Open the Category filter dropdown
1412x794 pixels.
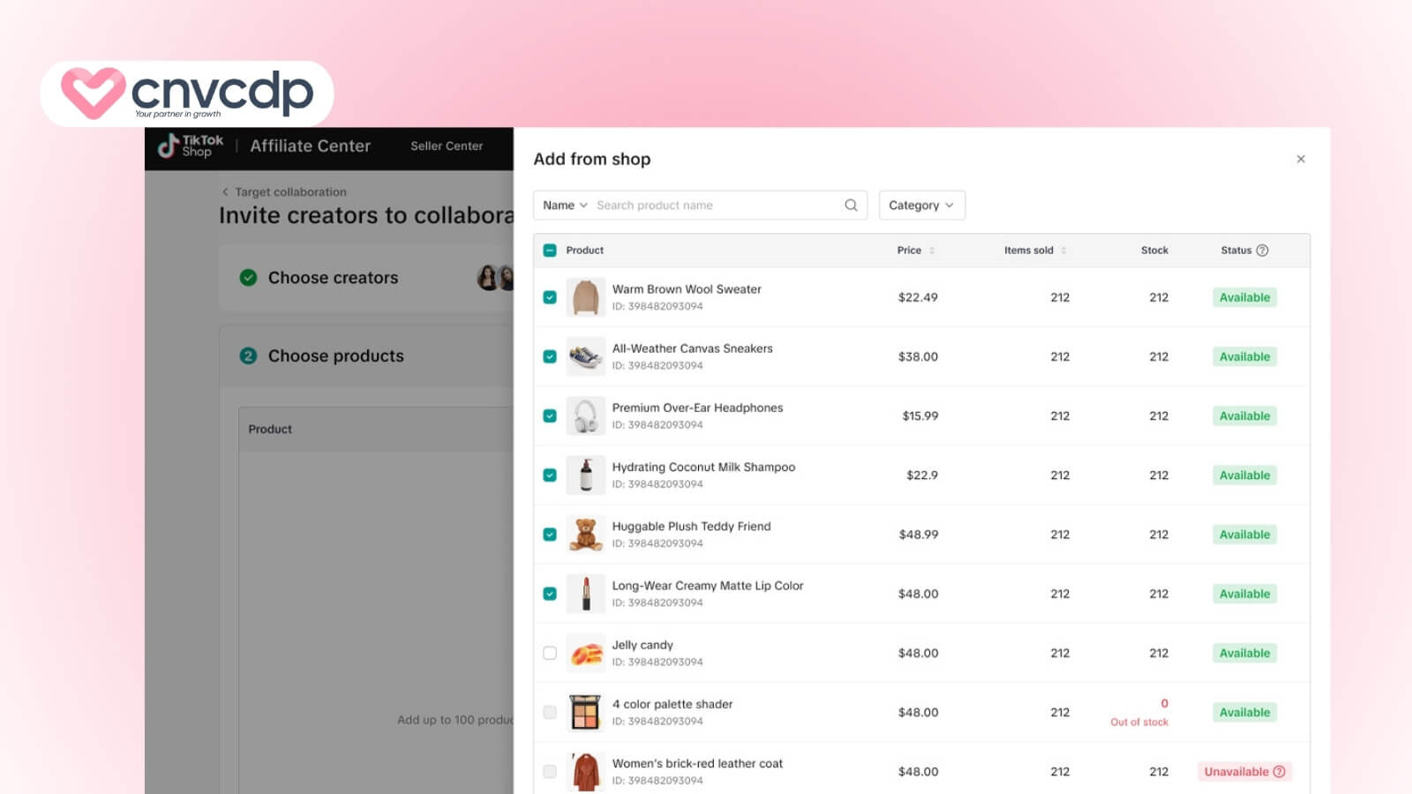point(921,205)
